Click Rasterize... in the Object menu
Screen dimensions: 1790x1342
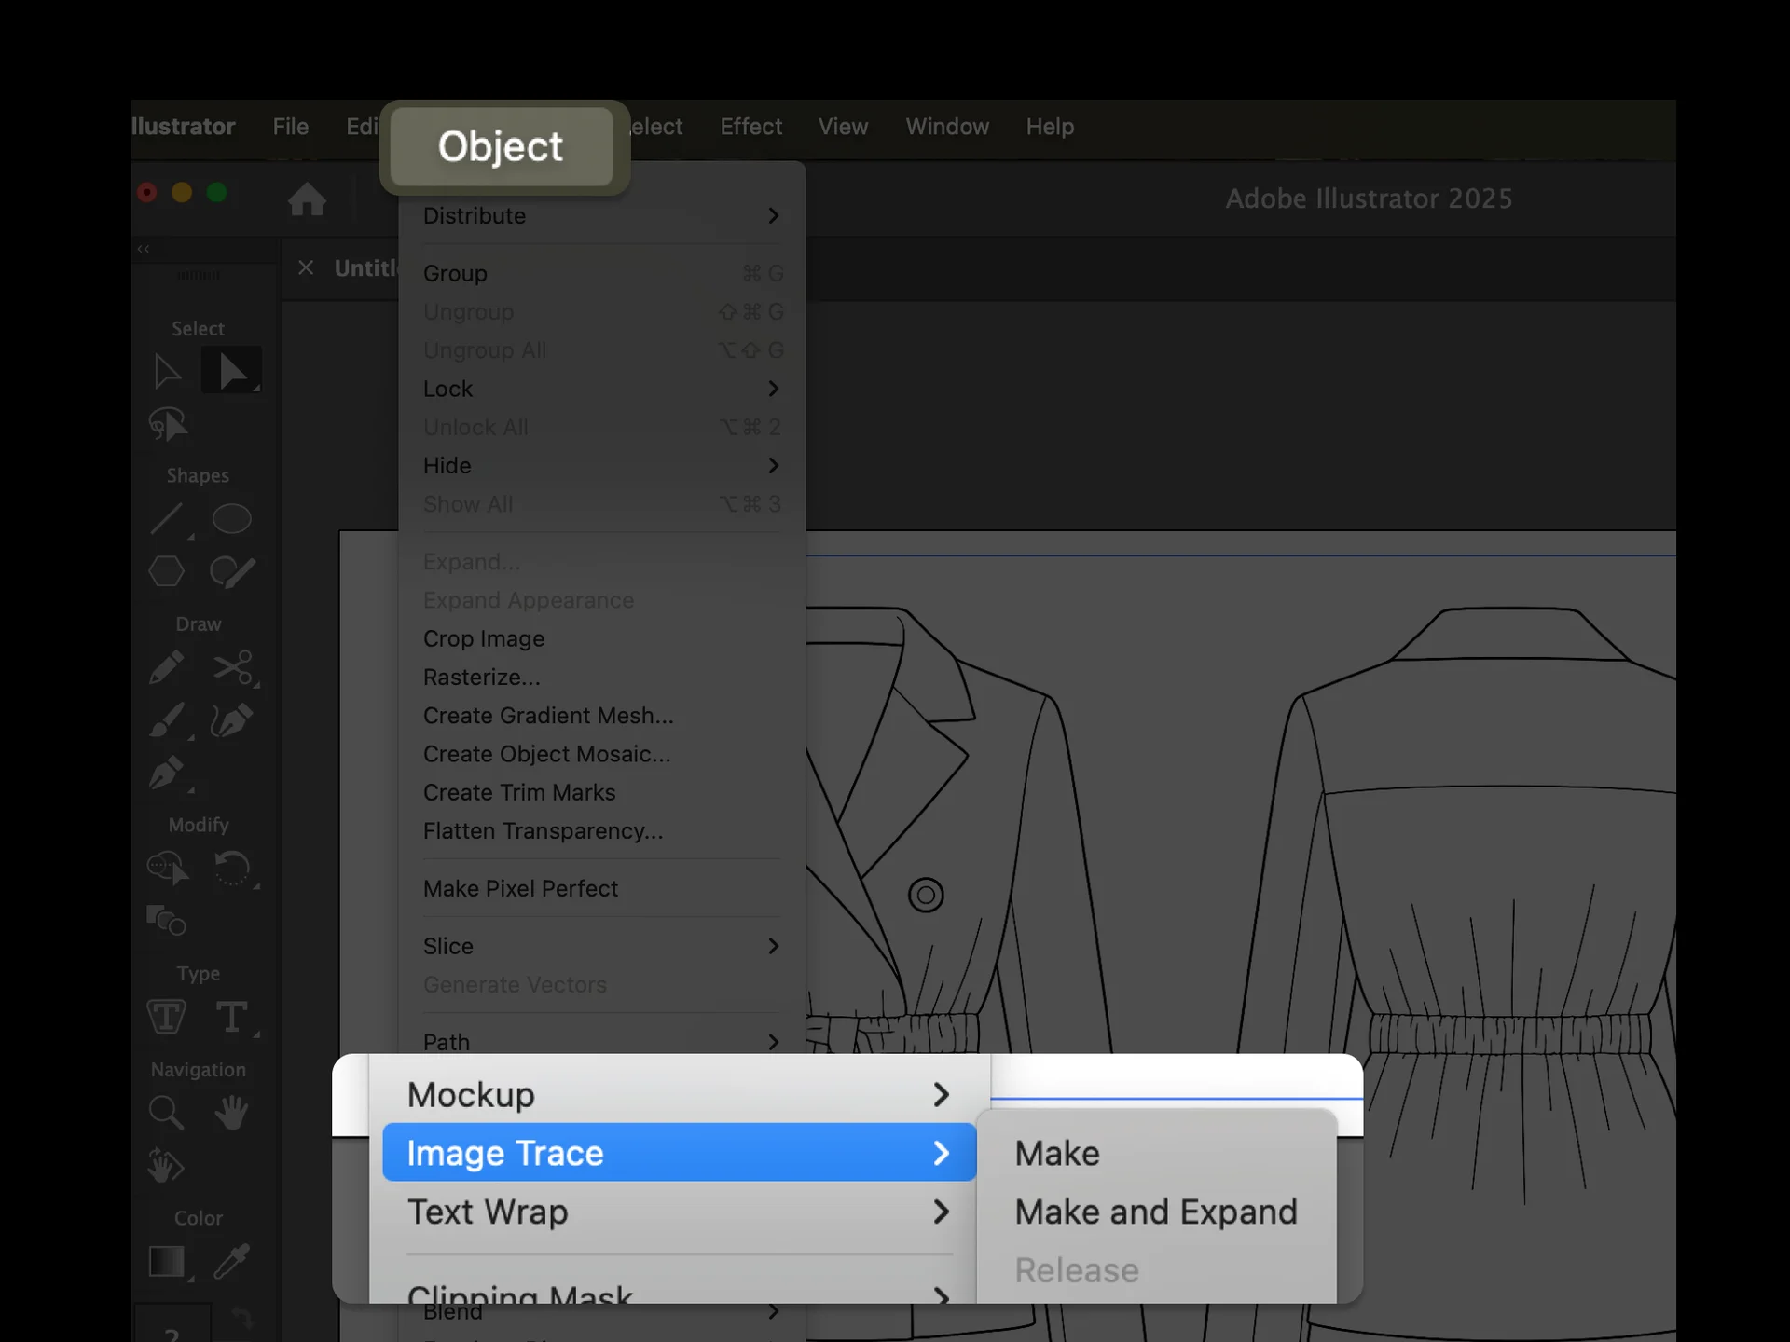click(481, 678)
